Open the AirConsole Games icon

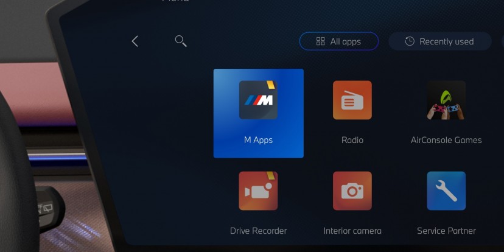[446, 100]
